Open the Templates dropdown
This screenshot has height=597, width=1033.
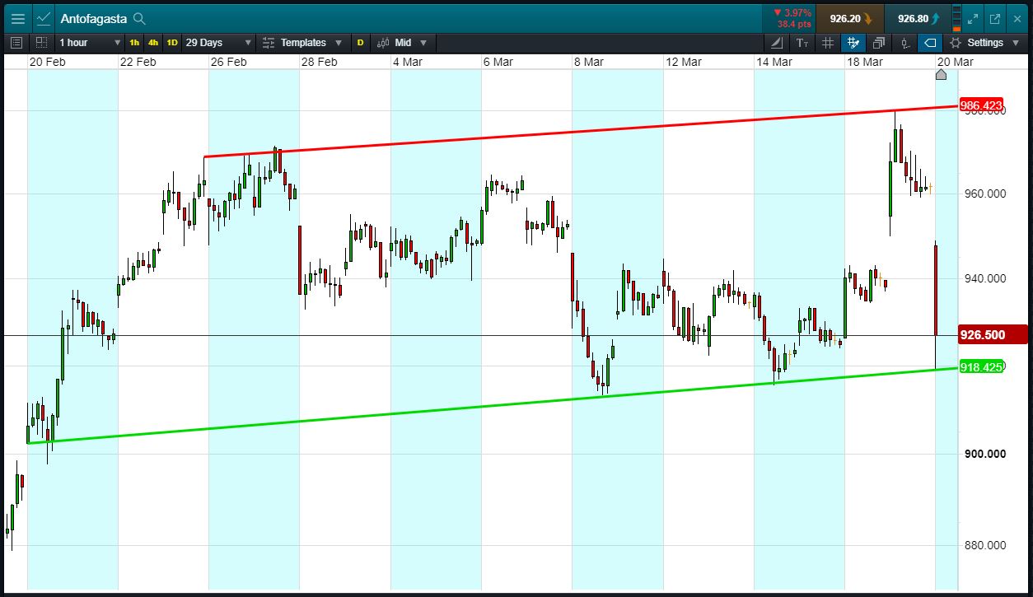(x=304, y=42)
